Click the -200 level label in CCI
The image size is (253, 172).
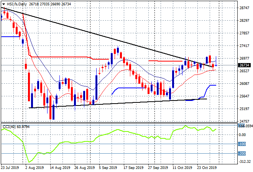click(242, 154)
